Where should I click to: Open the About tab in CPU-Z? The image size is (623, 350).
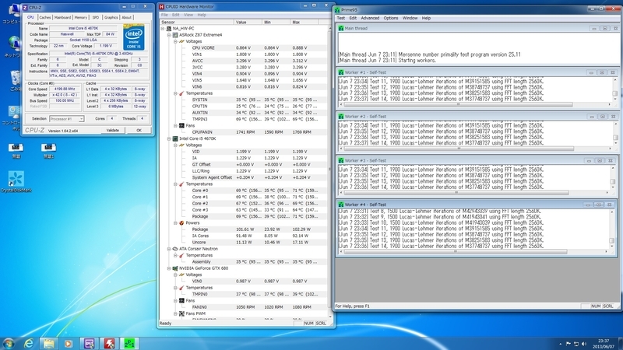point(126,17)
